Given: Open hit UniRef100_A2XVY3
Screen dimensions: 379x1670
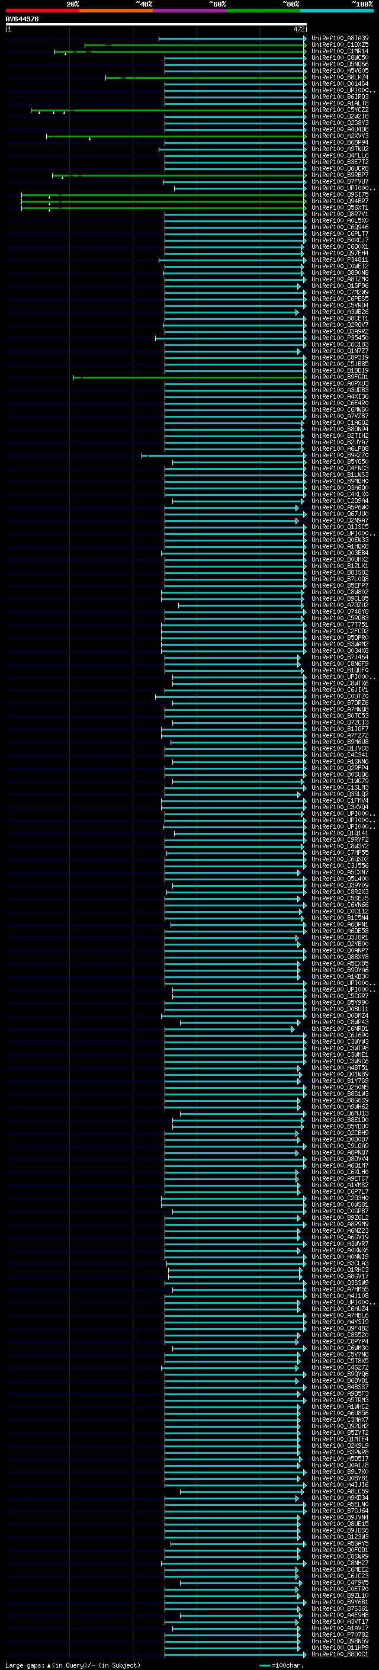Looking at the screenshot, I should pos(340,136).
